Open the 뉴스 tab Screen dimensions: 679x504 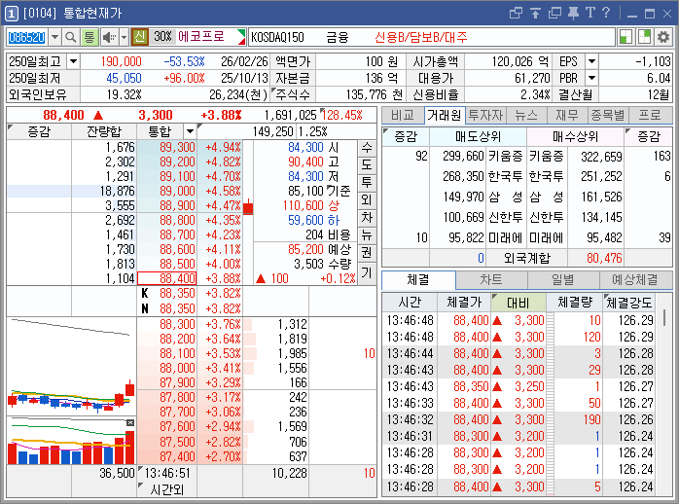coord(526,115)
